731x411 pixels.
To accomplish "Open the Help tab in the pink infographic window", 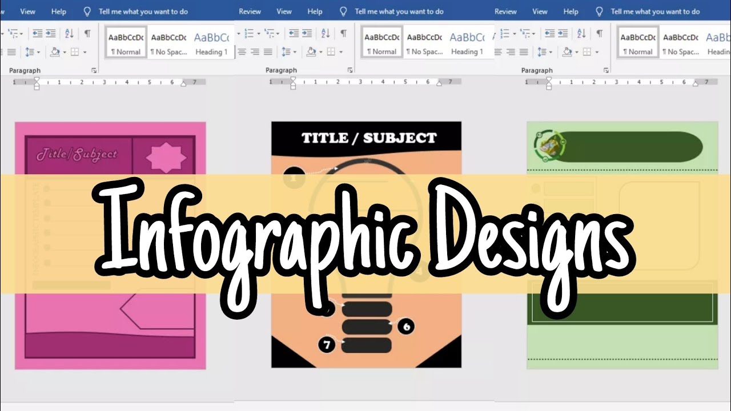I will (58, 11).
